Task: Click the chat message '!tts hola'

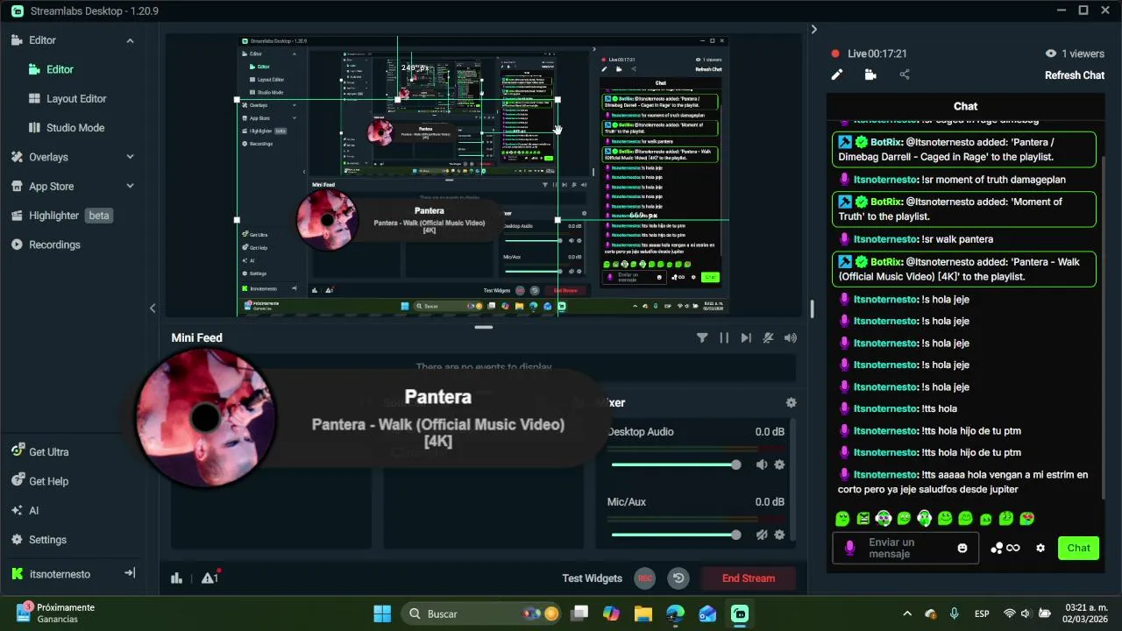Action: 940,408
